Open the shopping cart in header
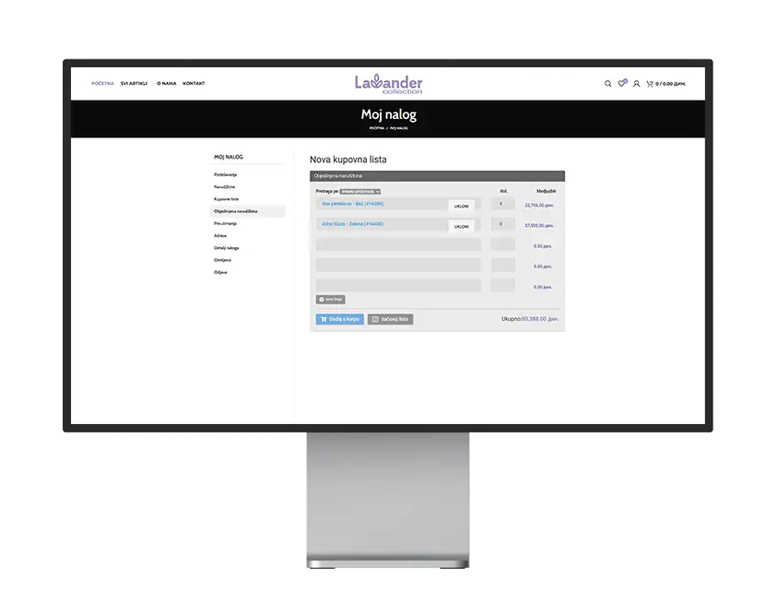 tap(665, 84)
